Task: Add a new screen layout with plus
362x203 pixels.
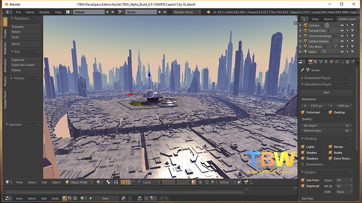Action: (x=107, y=12)
